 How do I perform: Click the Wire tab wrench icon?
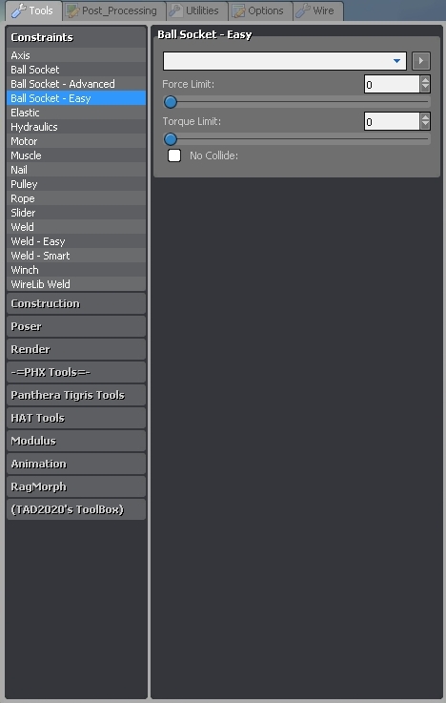click(x=303, y=10)
